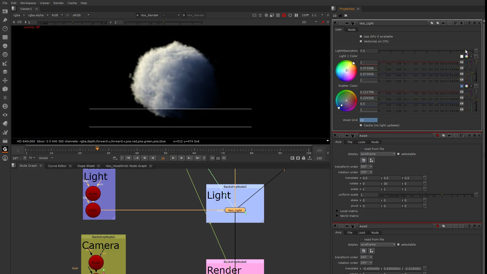Toggle Use GPU if available
Screen dimensions: 487x274
361,37
